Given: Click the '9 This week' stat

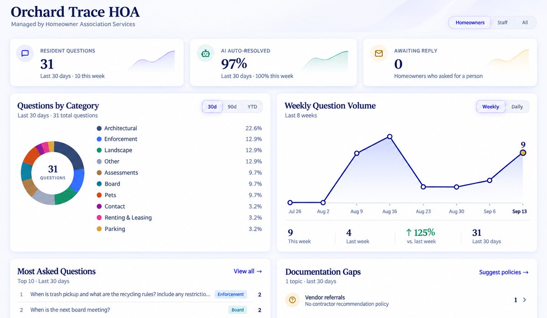Looking at the screenshot, I should tap(299, 236).
